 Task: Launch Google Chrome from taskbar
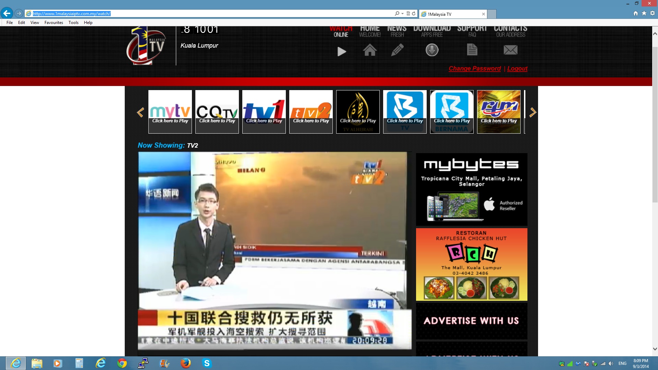(x=122, y=363)
